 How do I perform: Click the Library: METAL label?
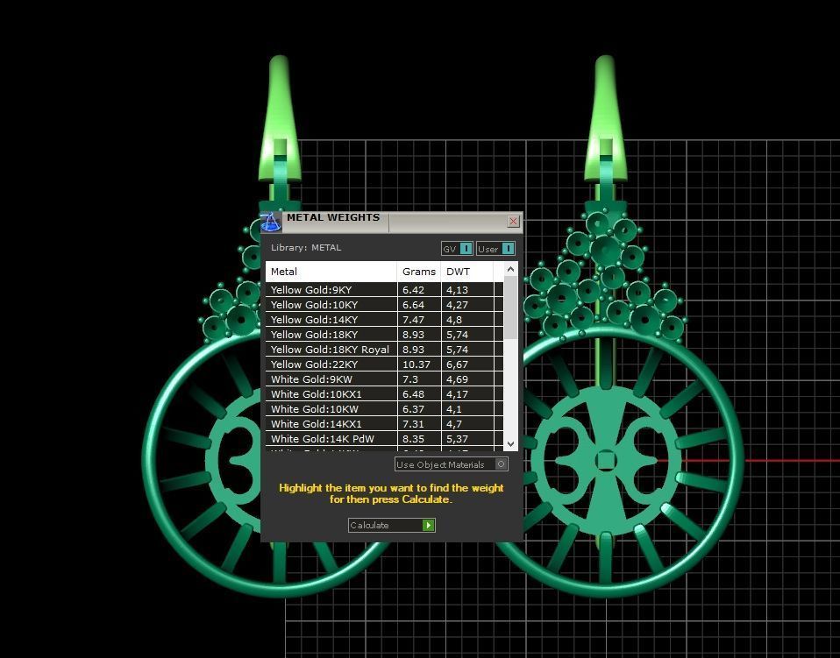pyautogui.click(x=306, y=247)
